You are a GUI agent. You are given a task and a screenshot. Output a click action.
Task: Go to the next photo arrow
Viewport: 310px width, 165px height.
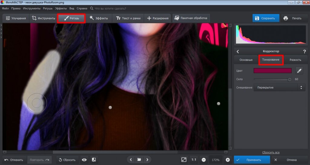(147, 160)
